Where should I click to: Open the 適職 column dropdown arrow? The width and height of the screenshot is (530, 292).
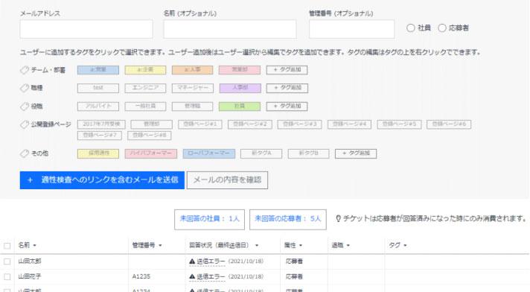pos(348,245)
